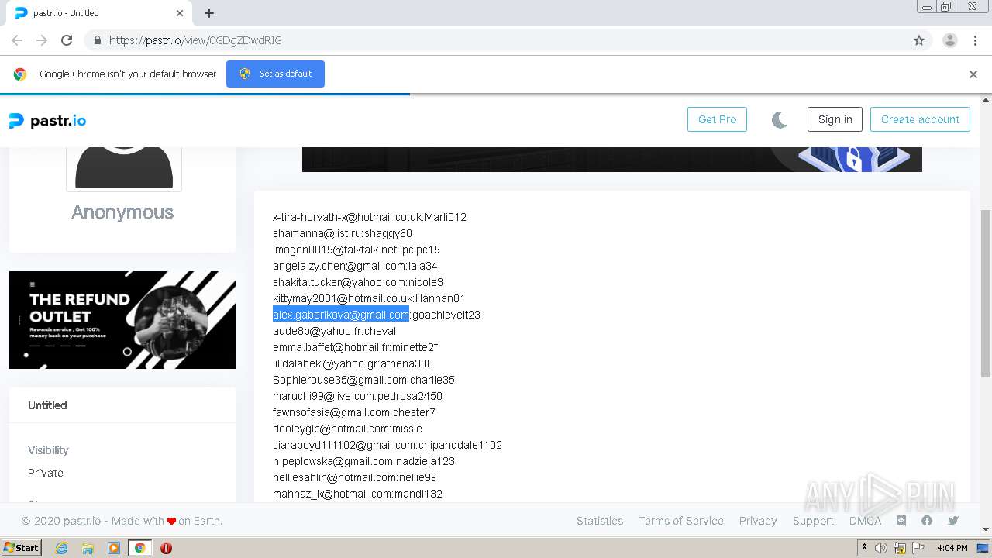Click Set as default browser button
This screenshot has height=558, width=992.
pos(275,74)
